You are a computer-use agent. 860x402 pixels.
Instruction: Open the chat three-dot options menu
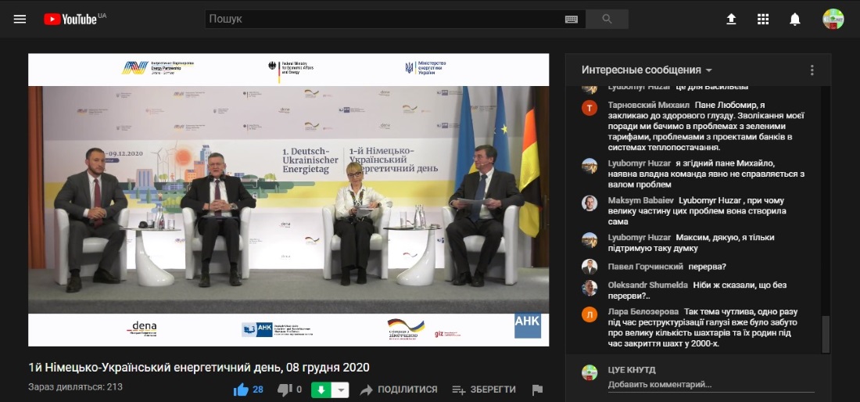click(812, 70)
